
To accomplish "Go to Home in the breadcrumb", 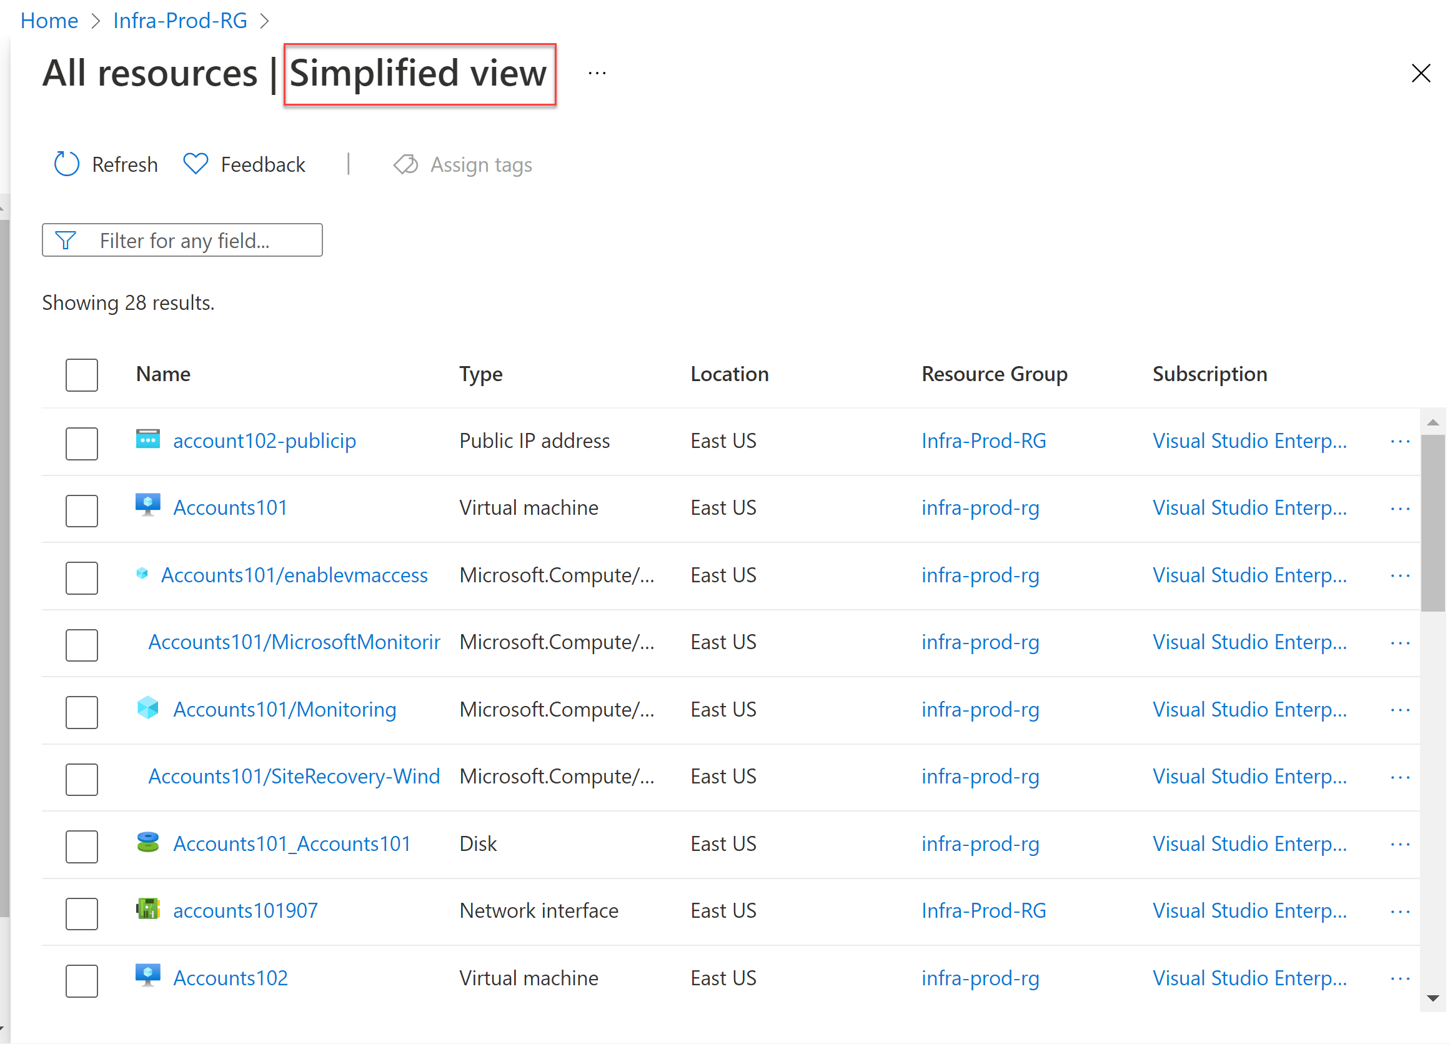I will [x=49, y=21].
